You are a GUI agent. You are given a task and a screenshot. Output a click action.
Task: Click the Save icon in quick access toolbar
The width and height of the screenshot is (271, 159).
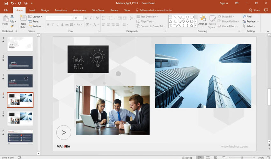(6, 3)
